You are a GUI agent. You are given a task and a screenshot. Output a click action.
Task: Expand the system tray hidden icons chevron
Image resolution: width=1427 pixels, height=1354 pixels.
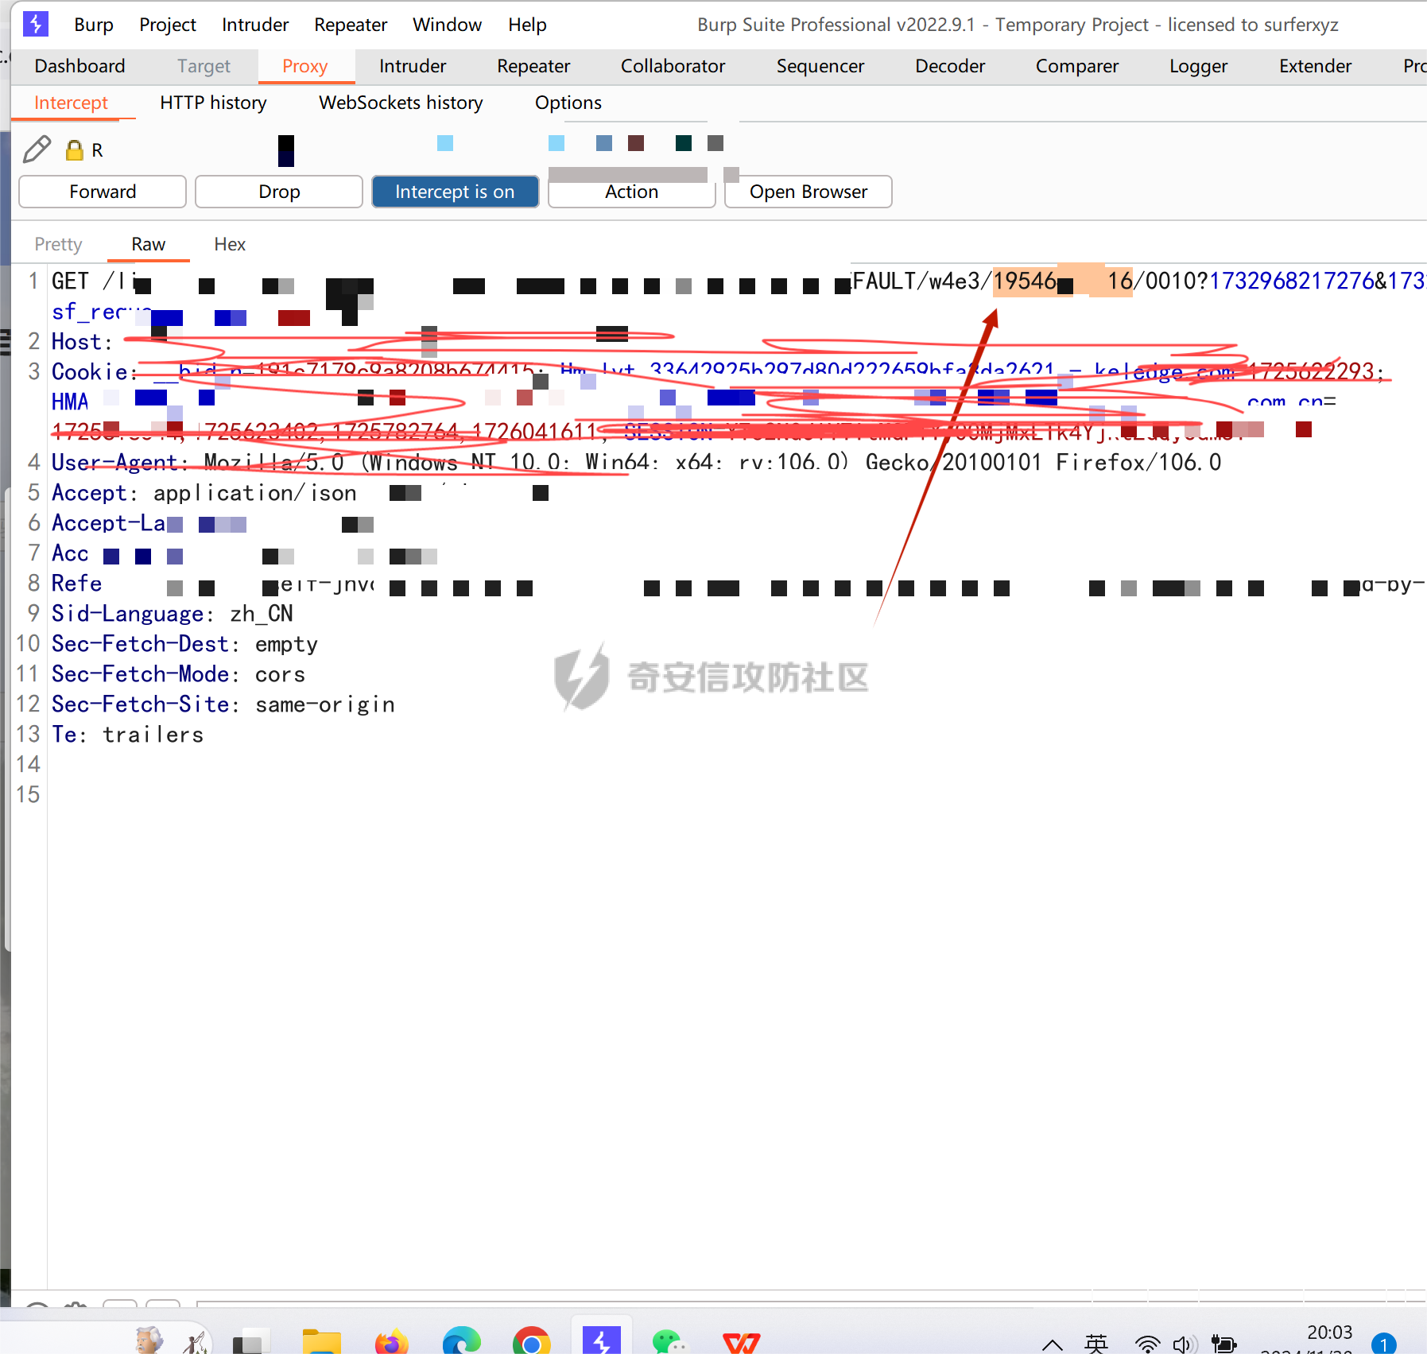[x=1053, y=1344]
